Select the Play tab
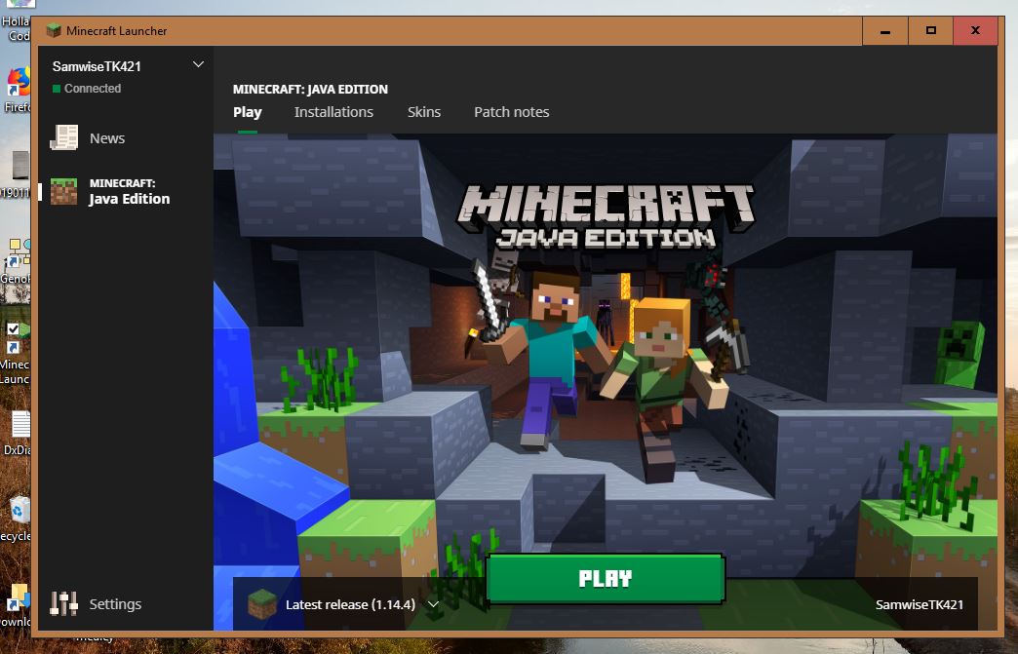Image resolution: width=1018 pixels, height=654 pixels. coord(248,112)
